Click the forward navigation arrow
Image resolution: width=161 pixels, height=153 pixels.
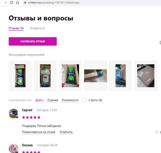pos(5,3)
